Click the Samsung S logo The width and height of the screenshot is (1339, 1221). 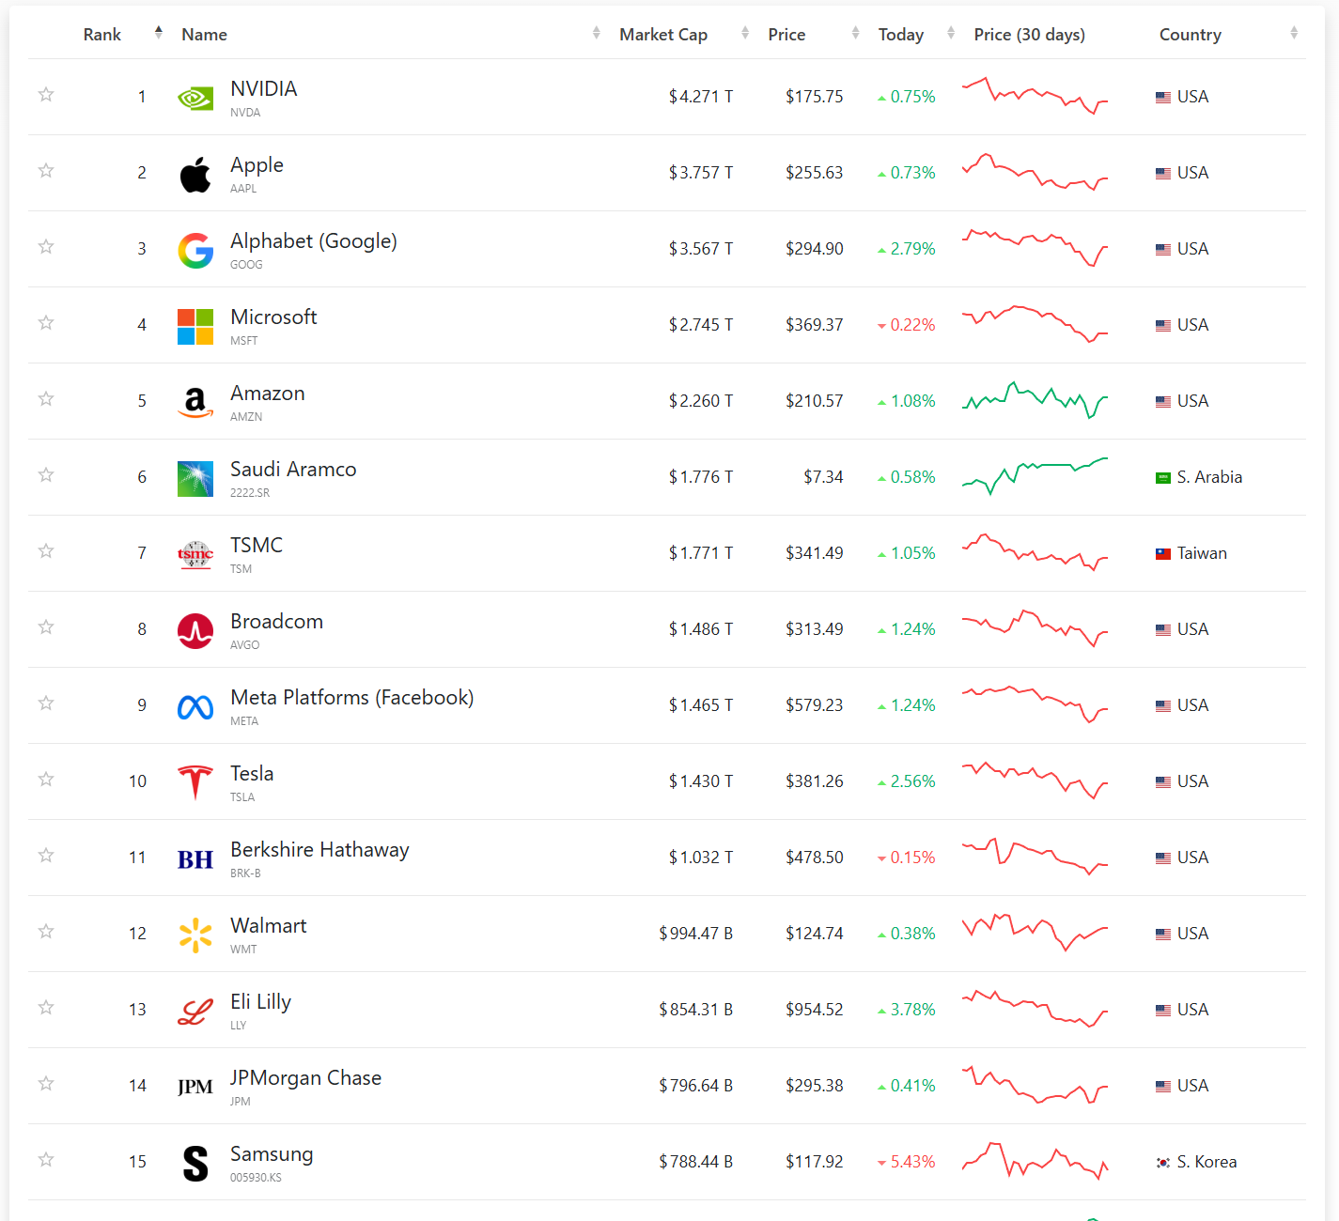click(x=195, y=1163)
